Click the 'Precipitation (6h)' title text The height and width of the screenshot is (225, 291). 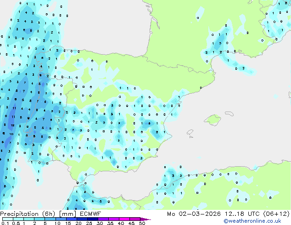coord(28,214)
